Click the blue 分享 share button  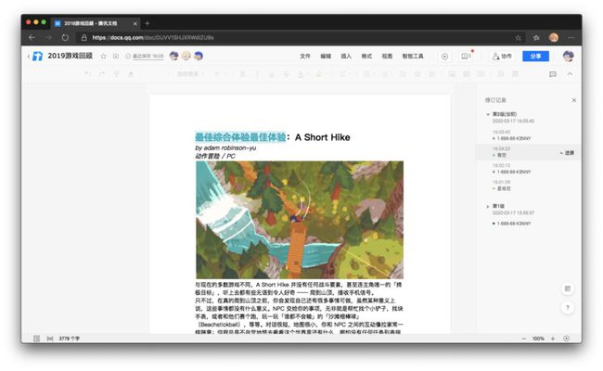[535, 57]
